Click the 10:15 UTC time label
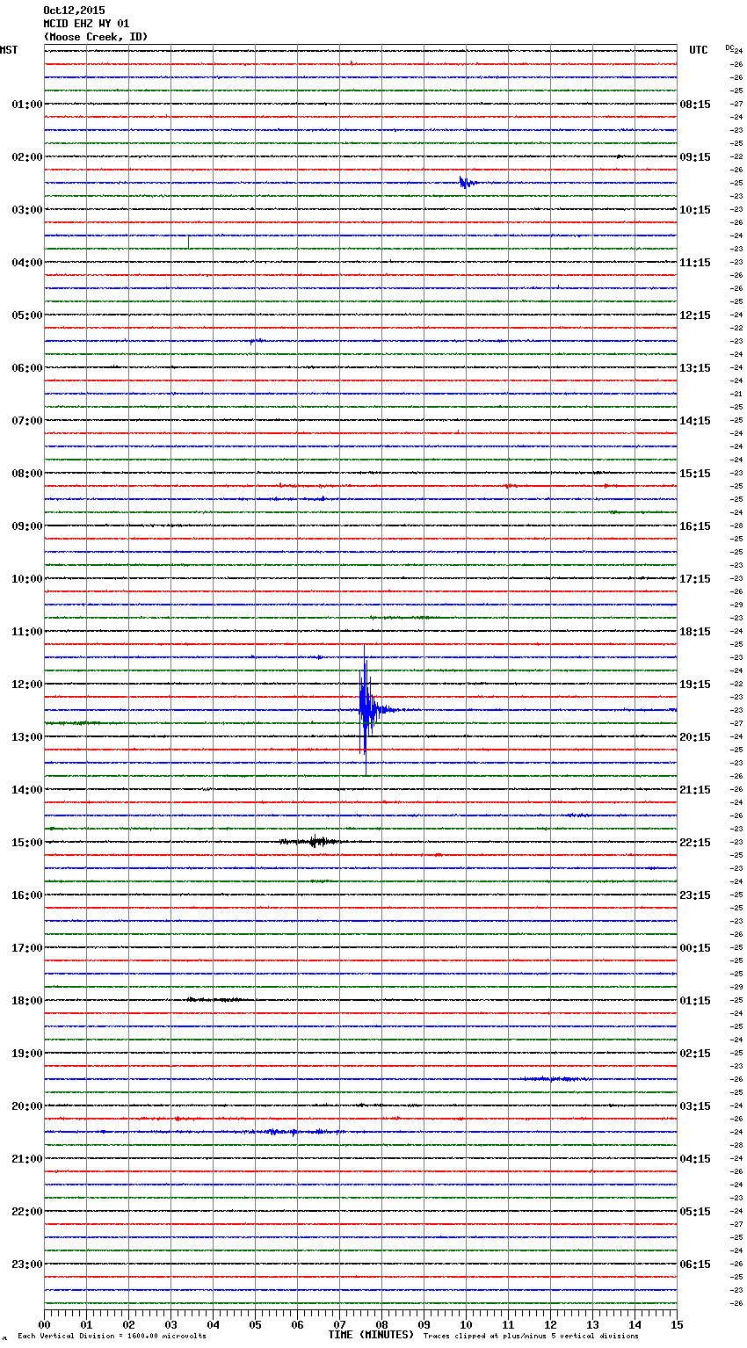The width and height of the screenshot is (747, 1348). coord(695,209)
